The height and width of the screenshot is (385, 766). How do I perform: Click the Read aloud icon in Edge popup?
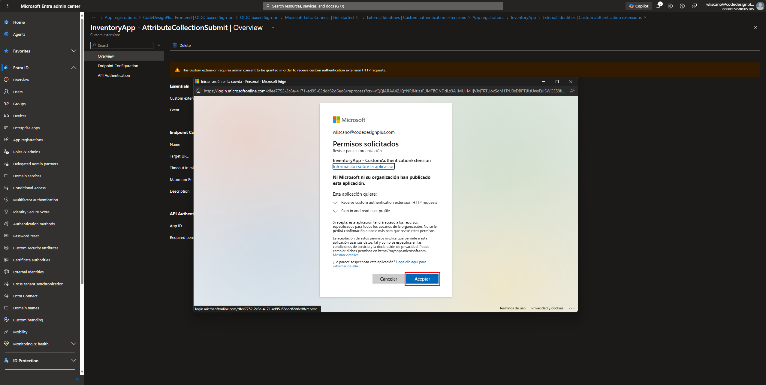(x=572, y=91)
